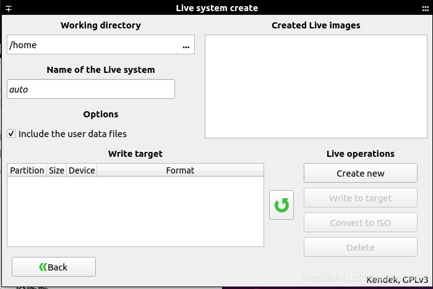Click the green refresh arrow icon
Screen dimensions: 433x289
point(281,205)
